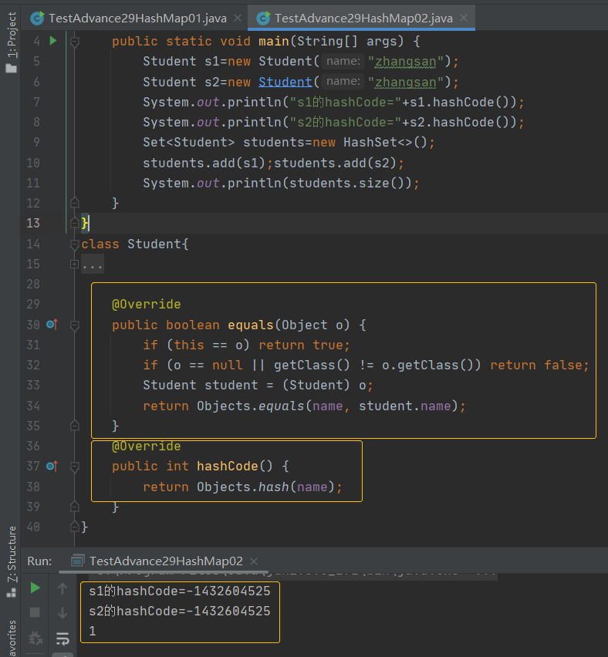Click the linked Student constructor on line 6
The width and height of the screenshot is (608, 657).
(285, 82)
